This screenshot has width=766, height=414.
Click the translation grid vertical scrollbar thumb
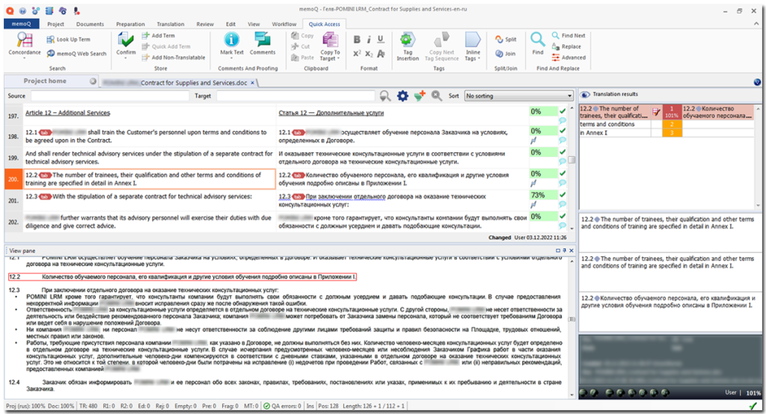572,160
